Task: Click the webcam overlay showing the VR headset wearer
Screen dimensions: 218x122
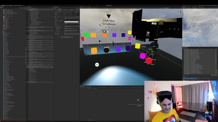Action: tap(181, 101)
